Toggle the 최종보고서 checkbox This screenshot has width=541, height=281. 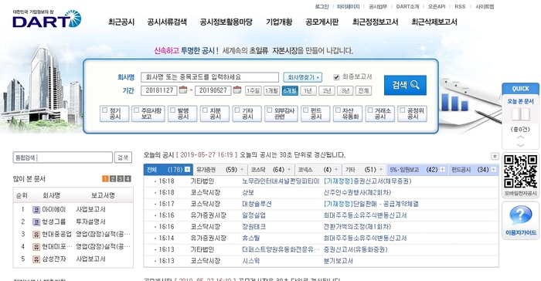coord(336,77)
